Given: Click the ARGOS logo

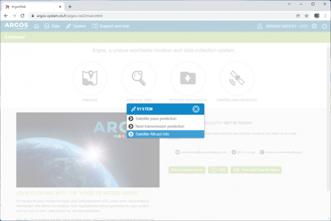Looking at the screenshot, I should pos(16,25).
